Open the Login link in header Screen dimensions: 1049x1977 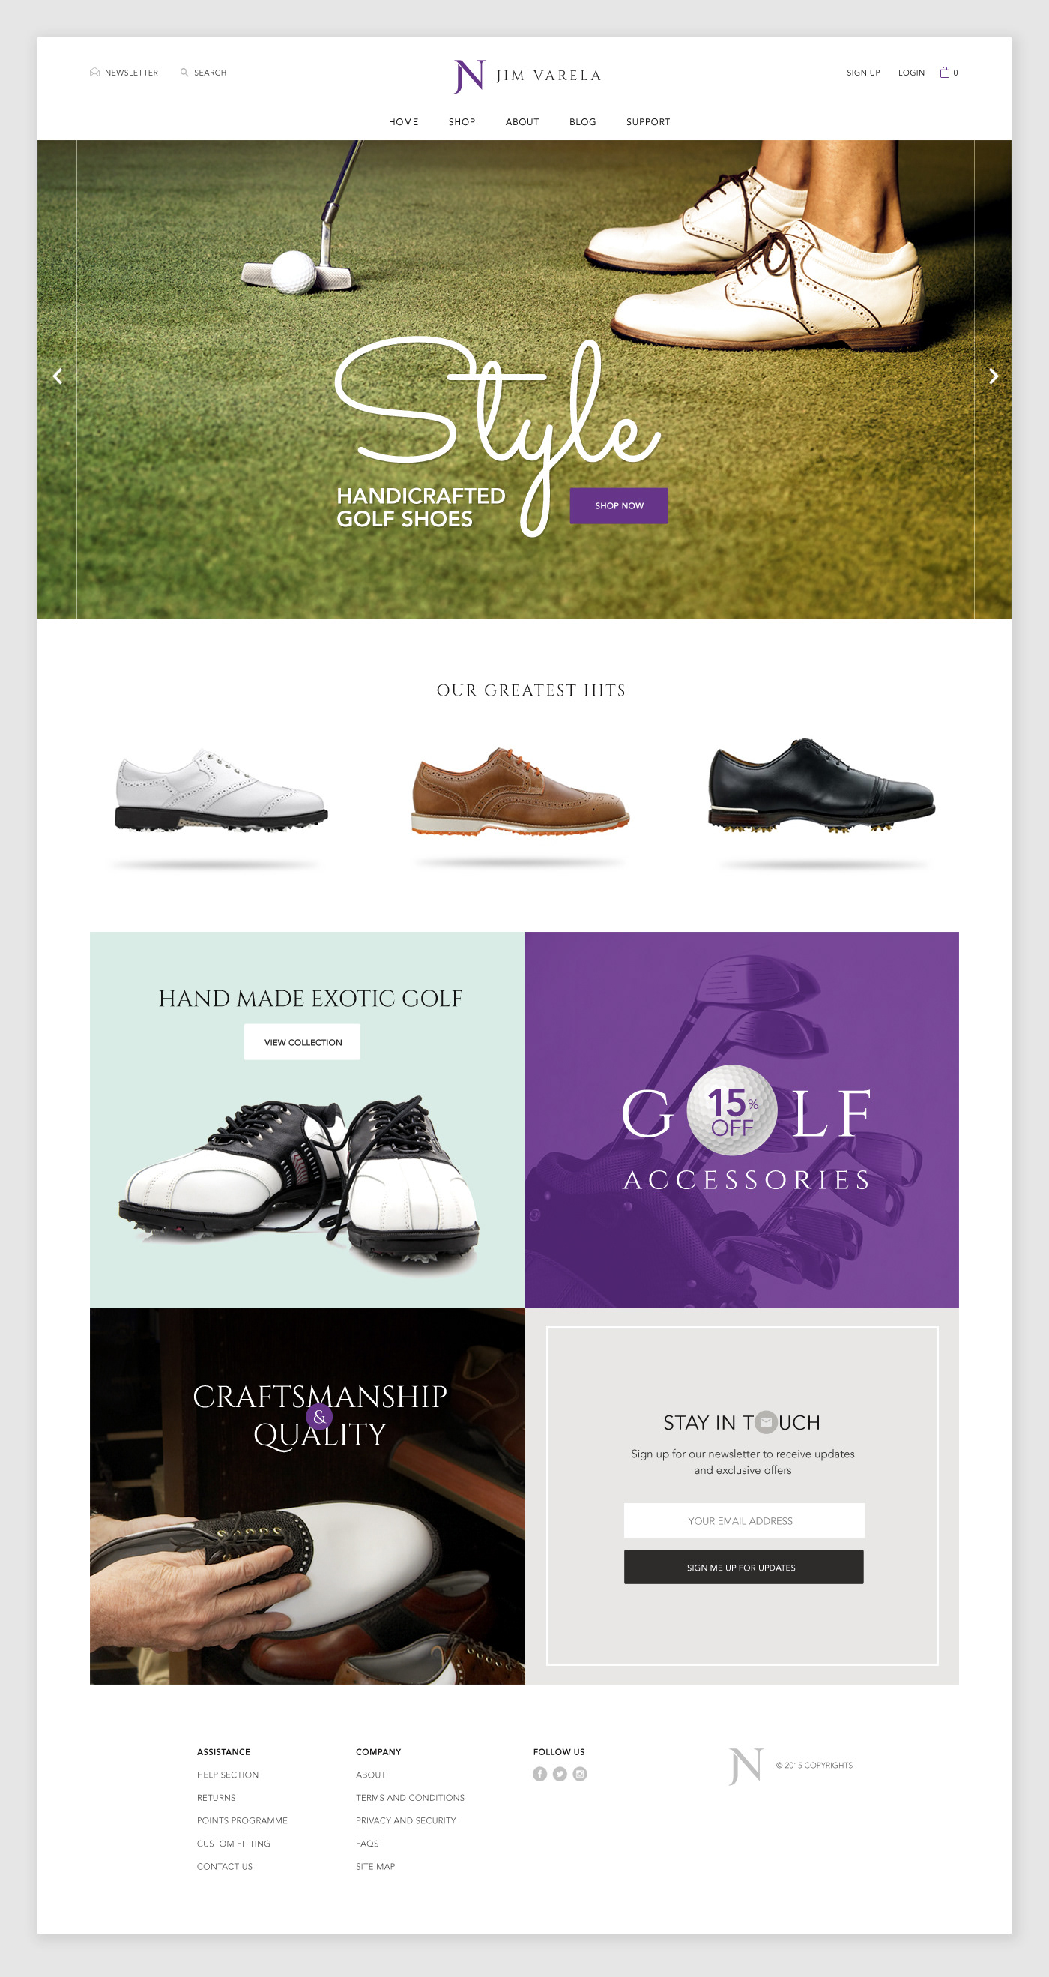[x=911, y=73]
